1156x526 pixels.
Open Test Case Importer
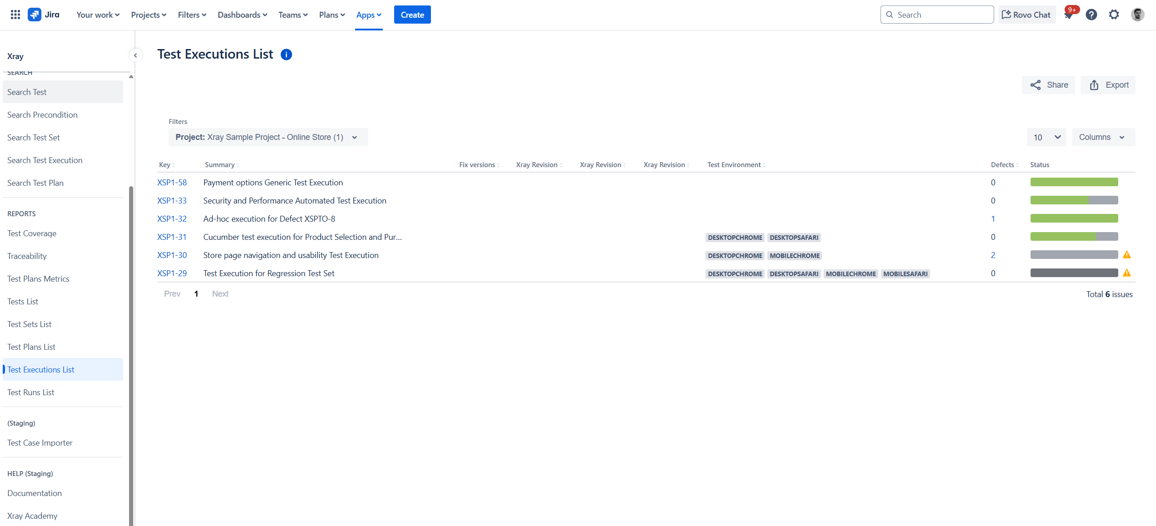point(63,442)
